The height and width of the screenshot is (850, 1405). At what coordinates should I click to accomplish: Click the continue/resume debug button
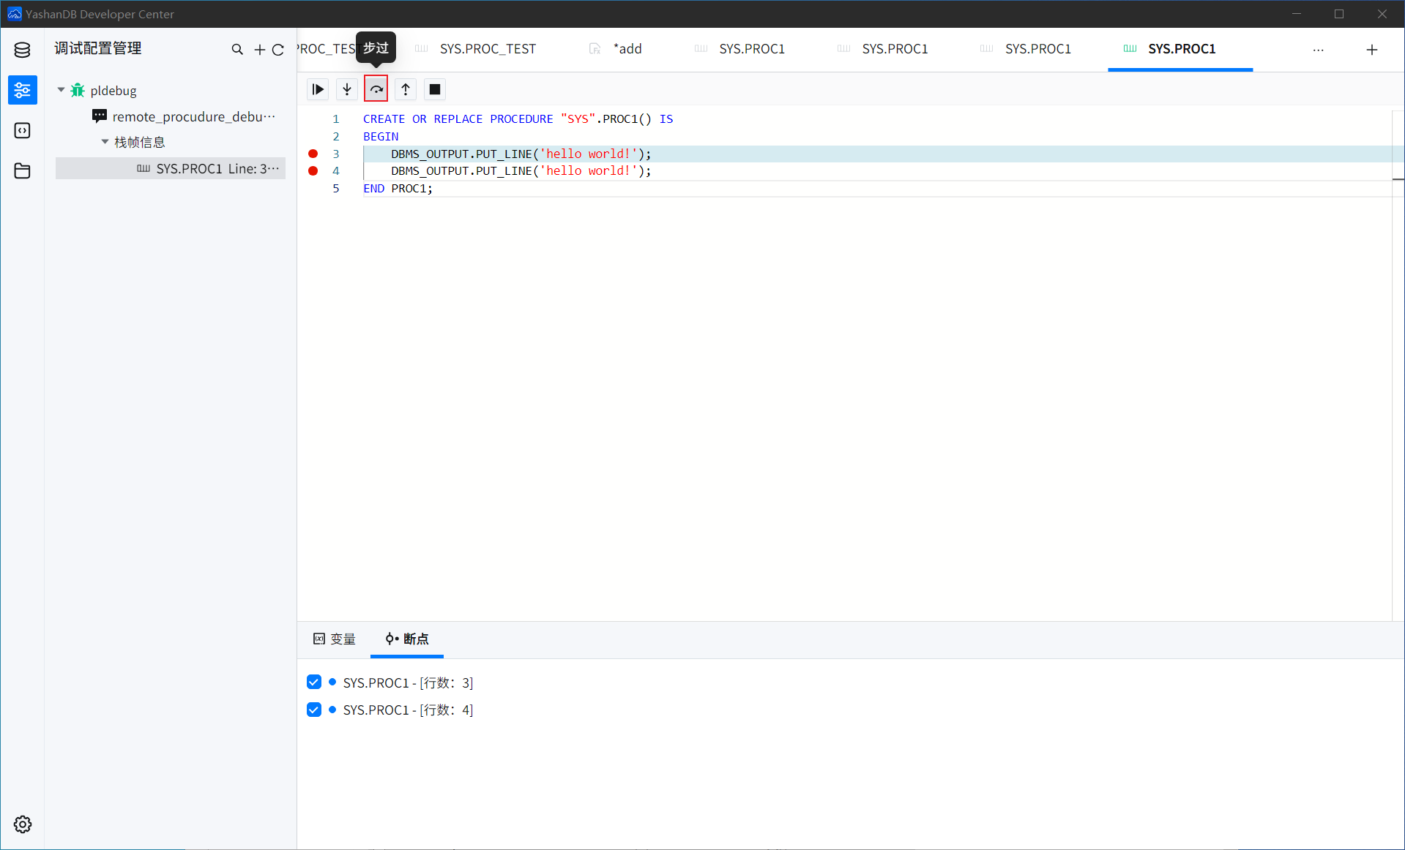tap(318, 89)
